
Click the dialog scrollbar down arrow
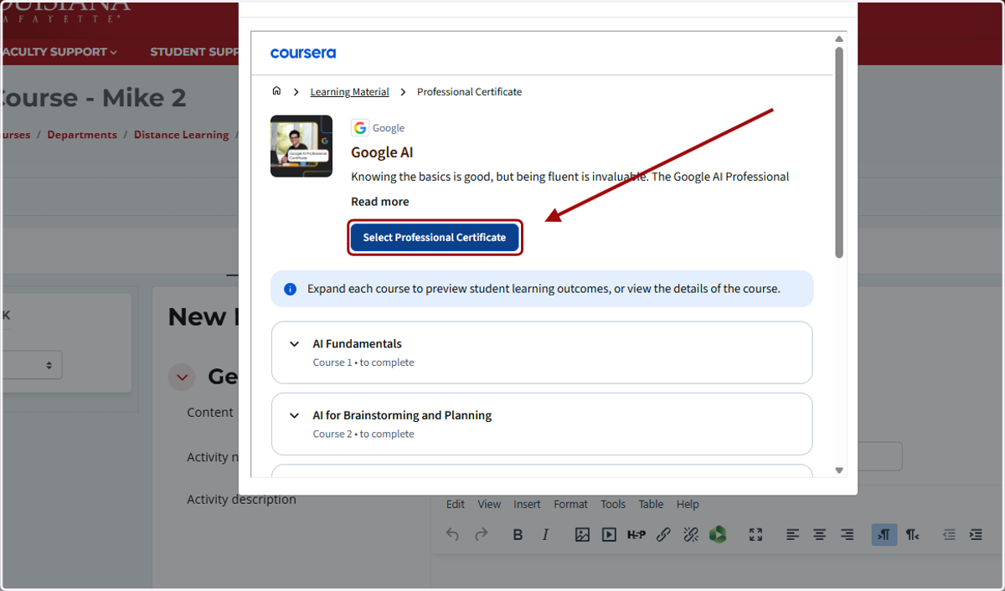839,470
